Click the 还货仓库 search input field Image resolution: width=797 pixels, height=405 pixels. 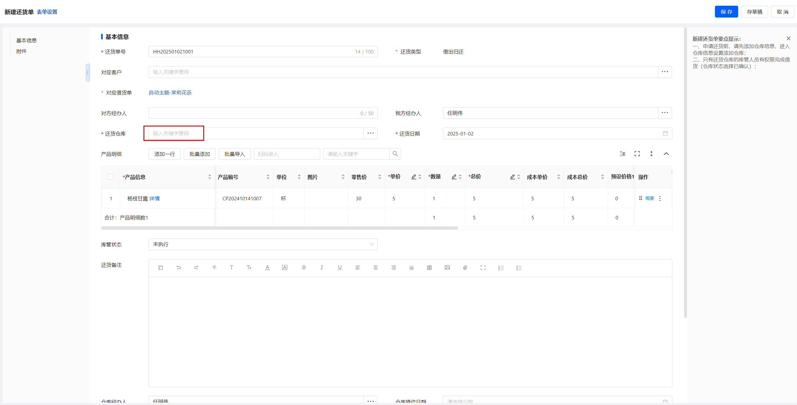(256, 134)
